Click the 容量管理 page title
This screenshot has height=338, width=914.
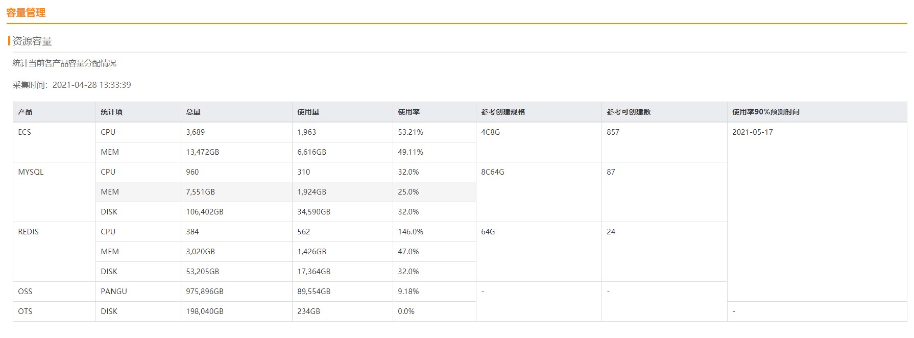(26, 13)
